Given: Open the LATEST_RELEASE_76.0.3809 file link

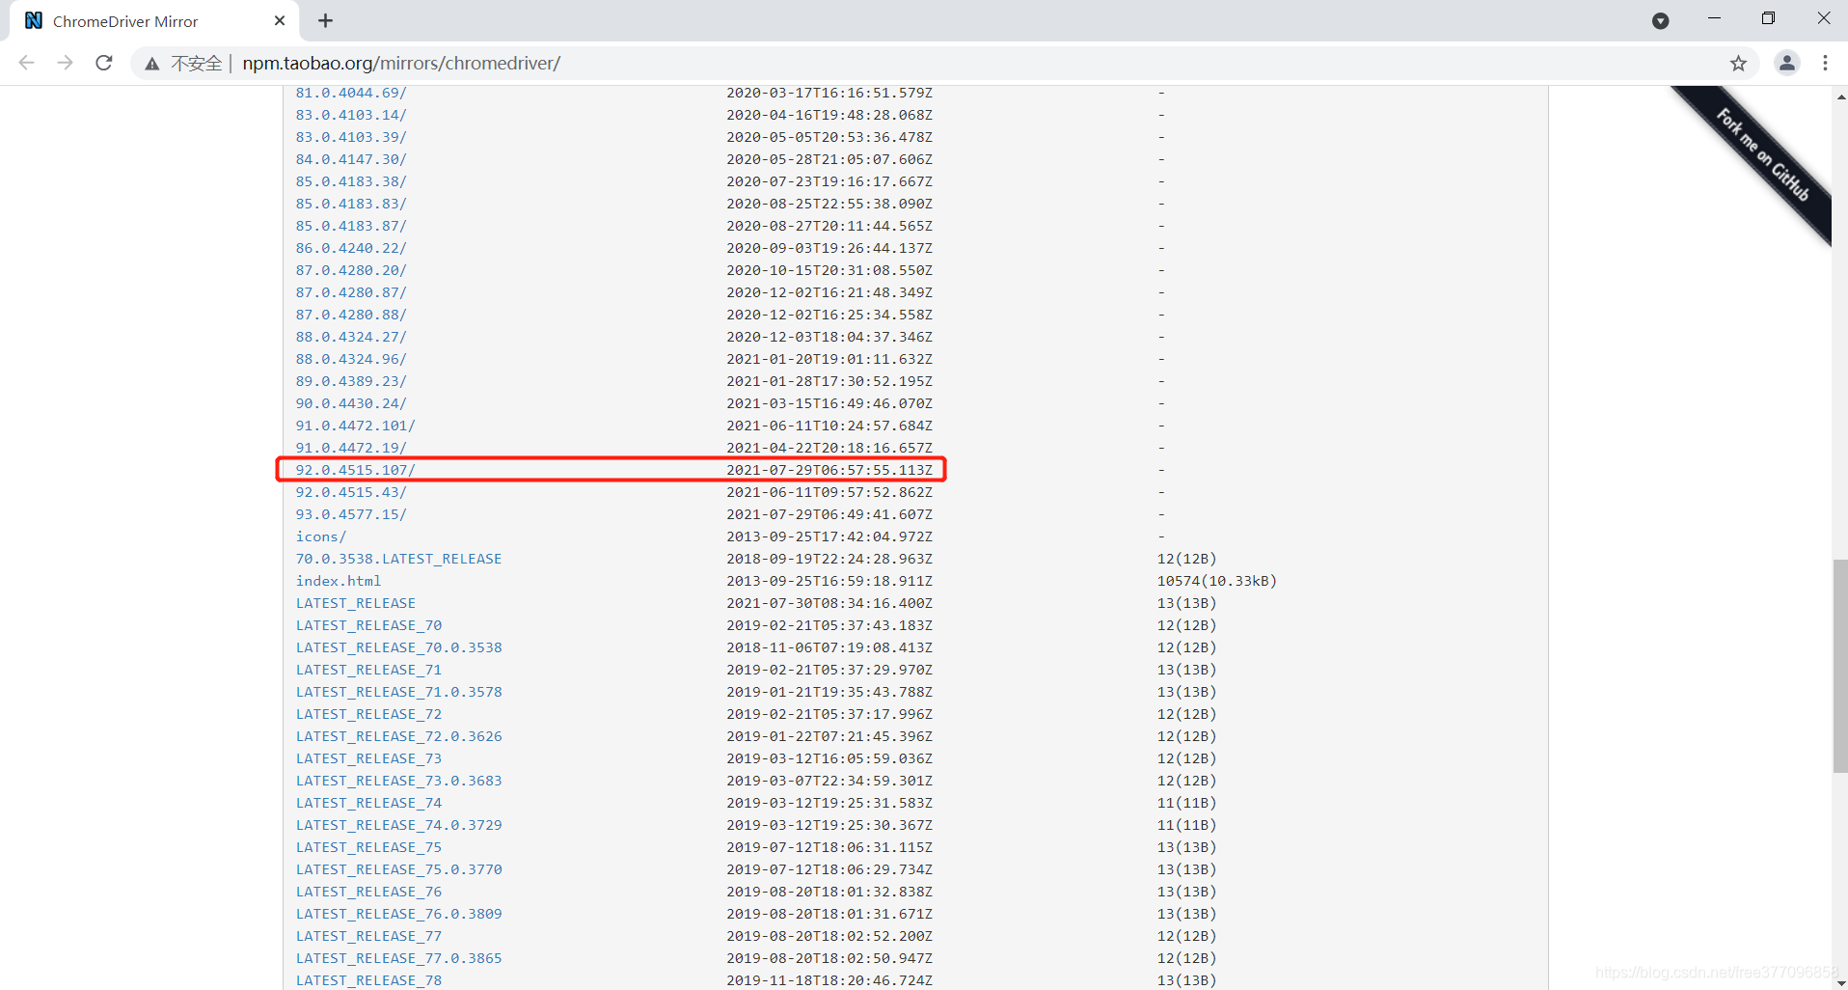Looking at the screenshot, I should [398, 914].
